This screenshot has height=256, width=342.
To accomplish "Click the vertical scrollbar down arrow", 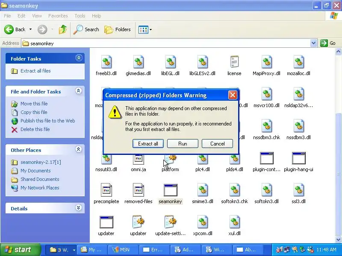I will coord(338,239).
